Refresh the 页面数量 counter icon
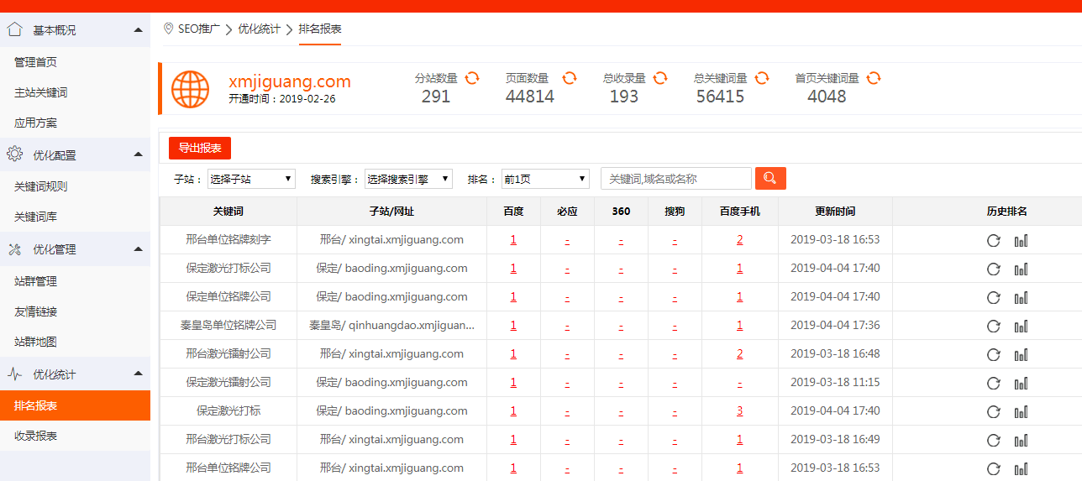Viewport: 1082px width, 481px height. pyautogui.click(x=570, y=77)
